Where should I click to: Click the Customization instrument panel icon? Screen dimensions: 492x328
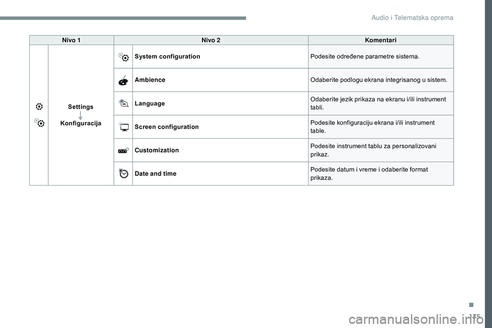point(124,150)
